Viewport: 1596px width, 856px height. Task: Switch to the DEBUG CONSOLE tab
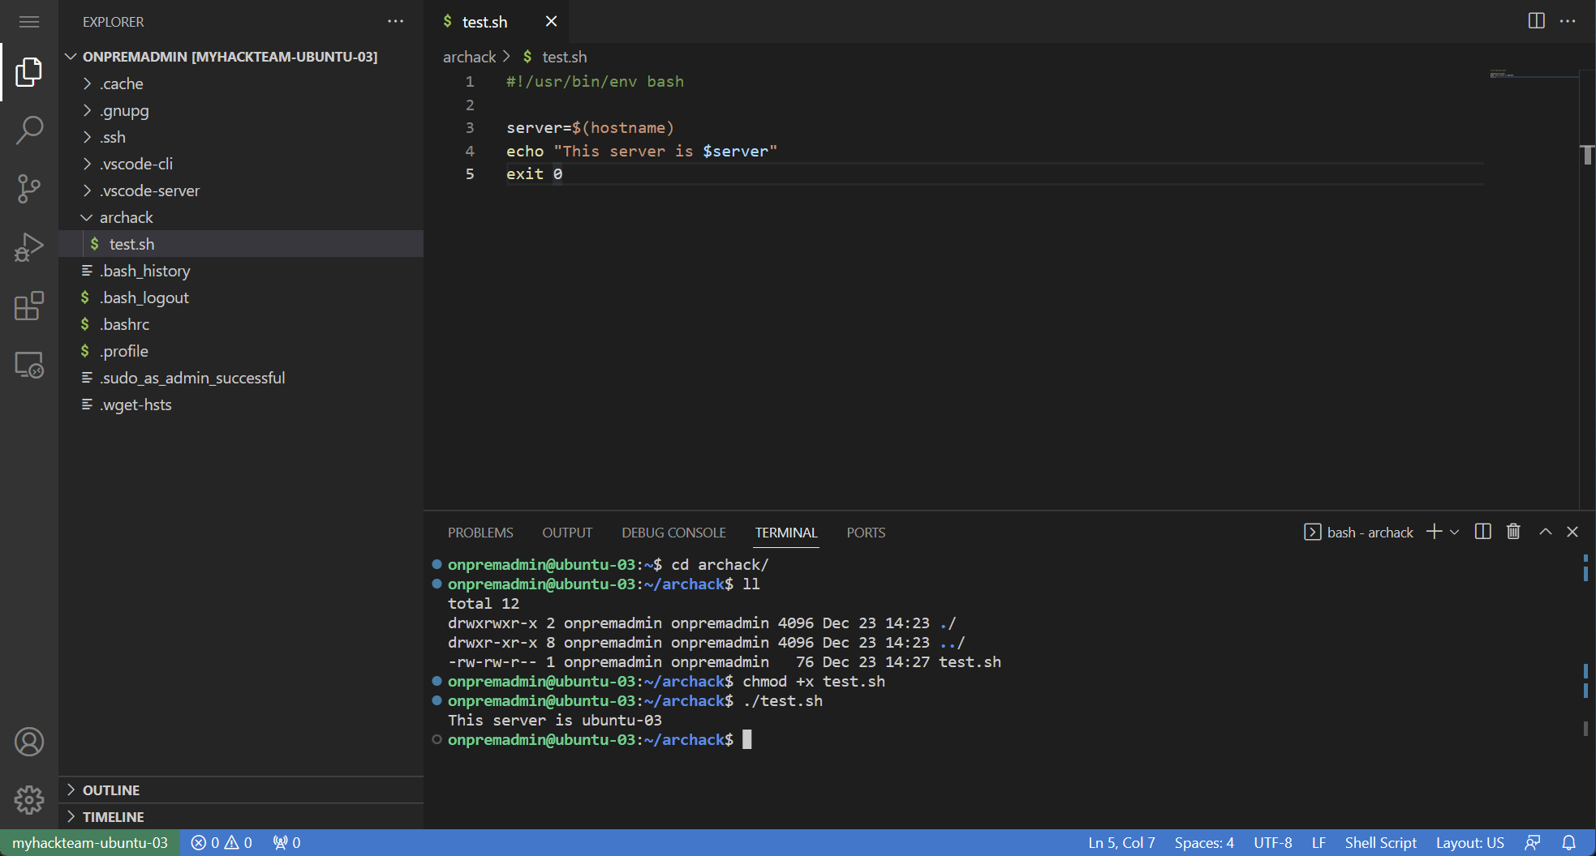click(x=673, y=533)
